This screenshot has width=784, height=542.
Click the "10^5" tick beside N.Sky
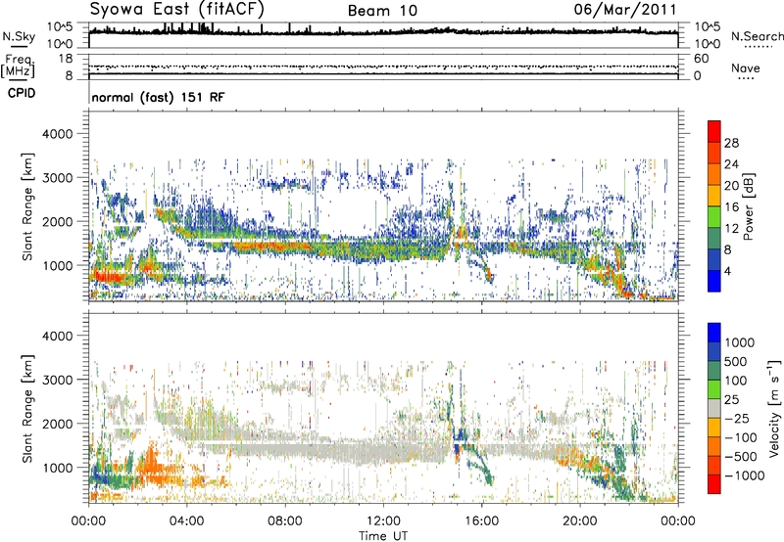click(x=60, y=27)
